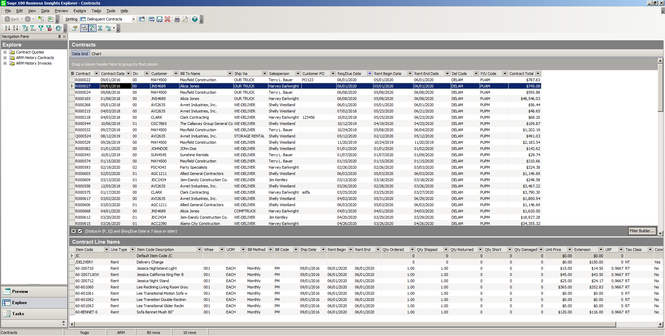The height and width of the screenshot is (336, 665).
Task: Open the Customer column filter dropdown
Action: point(176,74)
